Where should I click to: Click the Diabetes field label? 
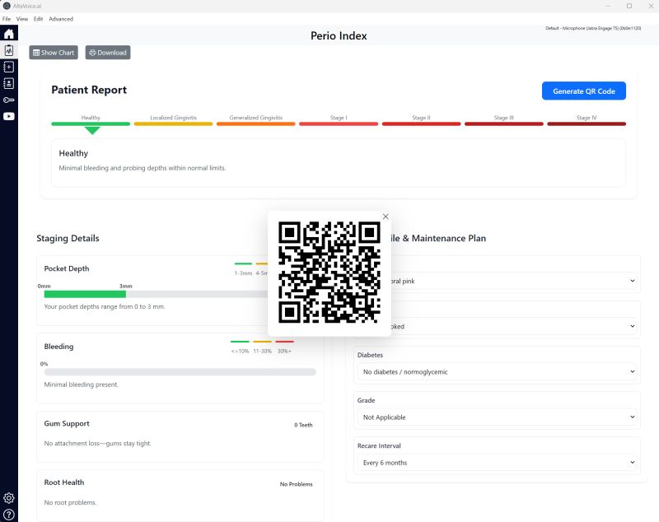point(370,355)
